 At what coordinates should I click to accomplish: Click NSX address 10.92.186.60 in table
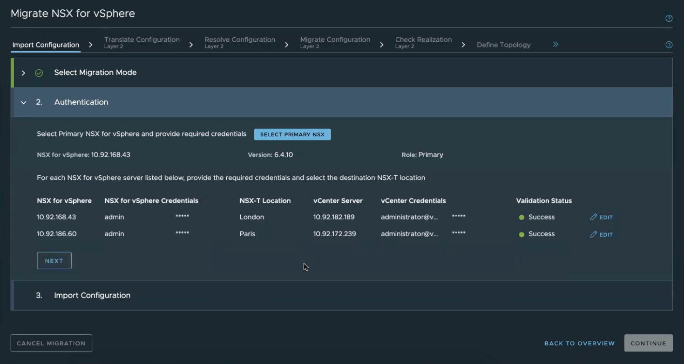click(57, 234)
